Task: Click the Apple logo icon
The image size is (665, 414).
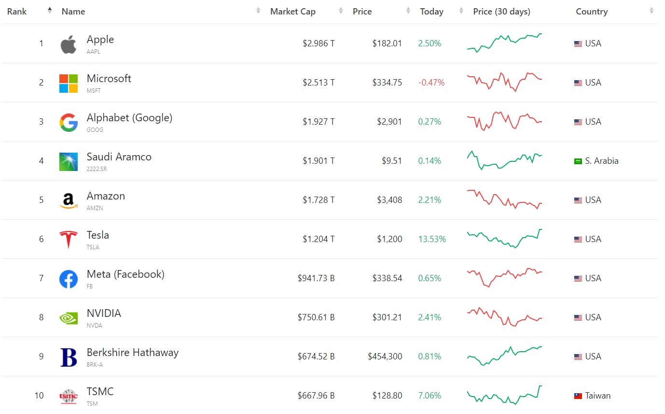Action: [x=68, y=44]
